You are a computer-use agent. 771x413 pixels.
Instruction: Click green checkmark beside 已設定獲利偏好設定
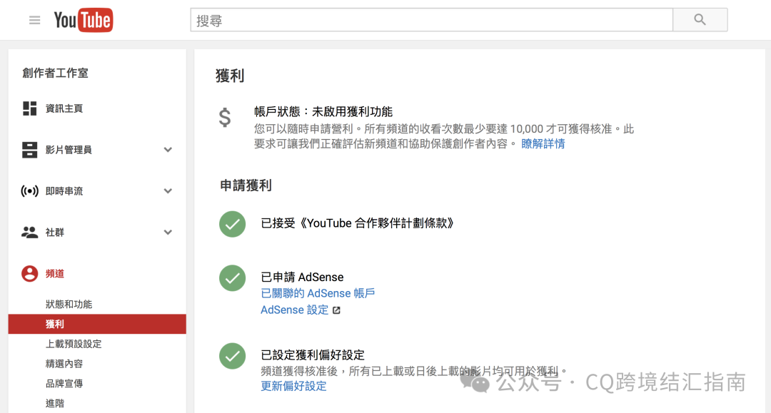pyautogui.click(x=233, y=356)
